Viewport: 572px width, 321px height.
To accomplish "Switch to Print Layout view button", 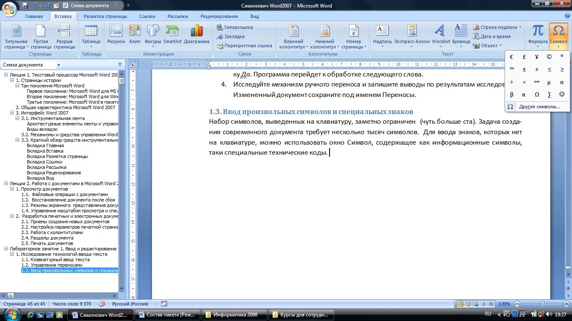I will pos(461,304).
